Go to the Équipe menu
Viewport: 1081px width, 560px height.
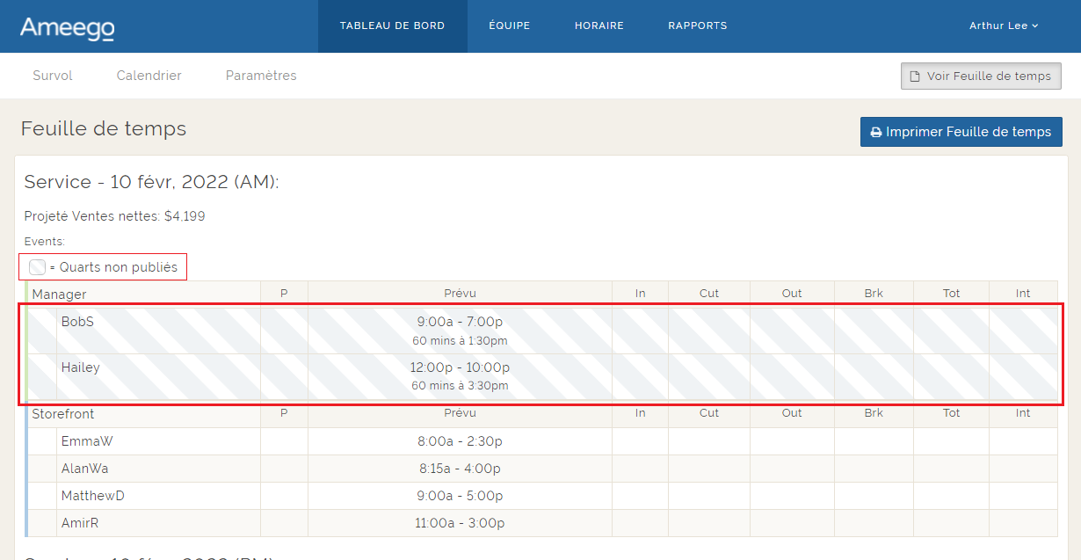point(509,25)
